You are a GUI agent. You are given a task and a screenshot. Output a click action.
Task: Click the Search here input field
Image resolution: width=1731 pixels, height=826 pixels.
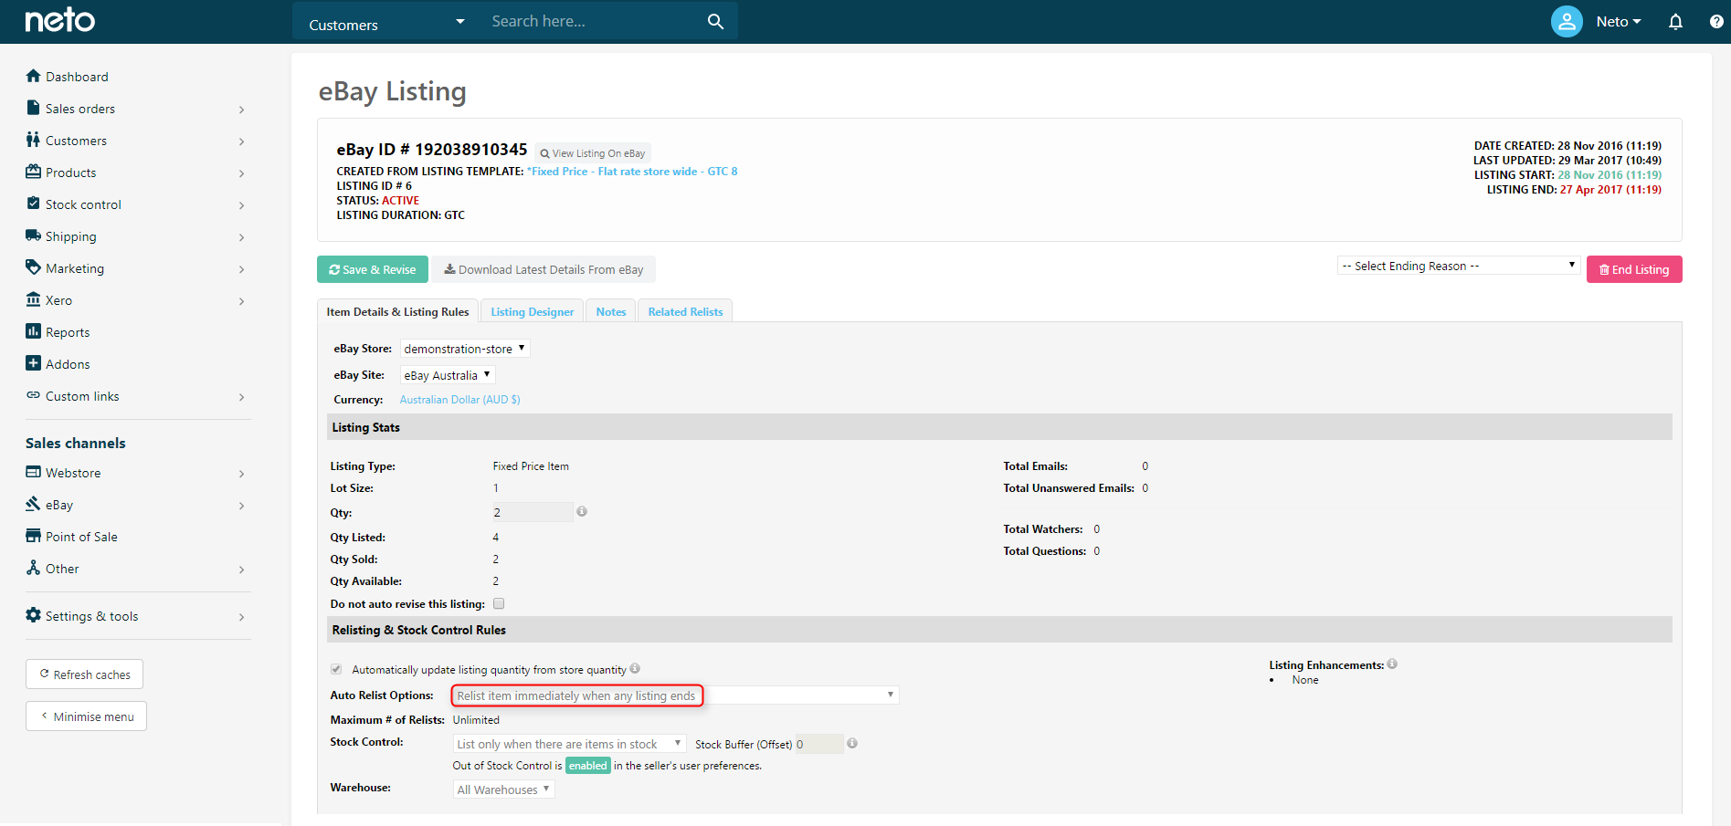pos(594,21)
